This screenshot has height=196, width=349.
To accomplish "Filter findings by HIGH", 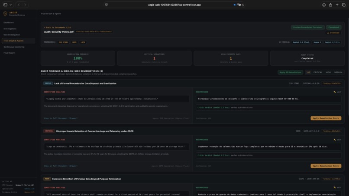I will point(328,72).
